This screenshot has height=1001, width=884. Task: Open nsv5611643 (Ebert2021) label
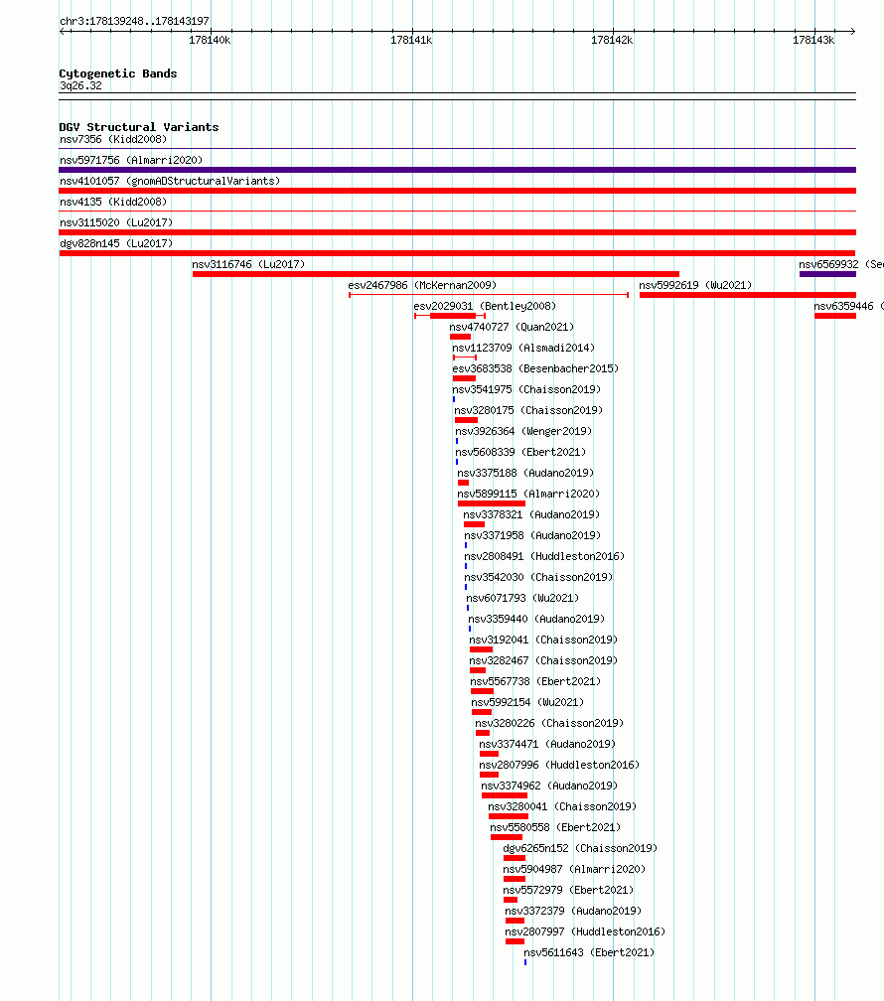pos(590,952)
